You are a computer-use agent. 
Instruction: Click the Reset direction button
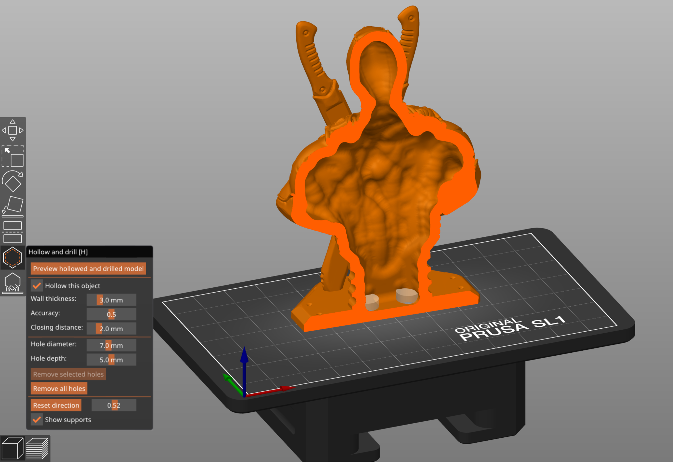tap(56, 405)
